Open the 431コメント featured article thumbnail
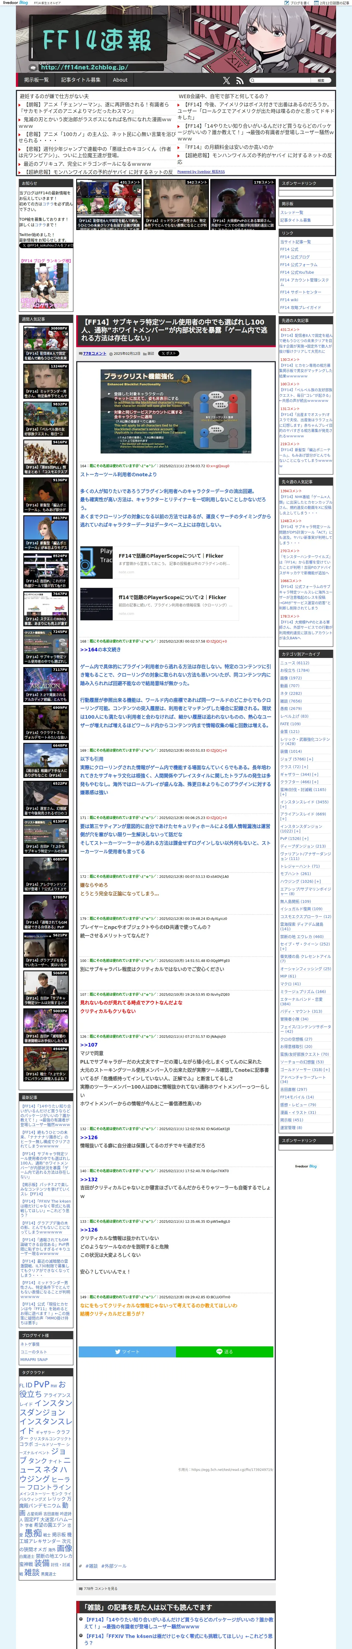 coord(109,205)
